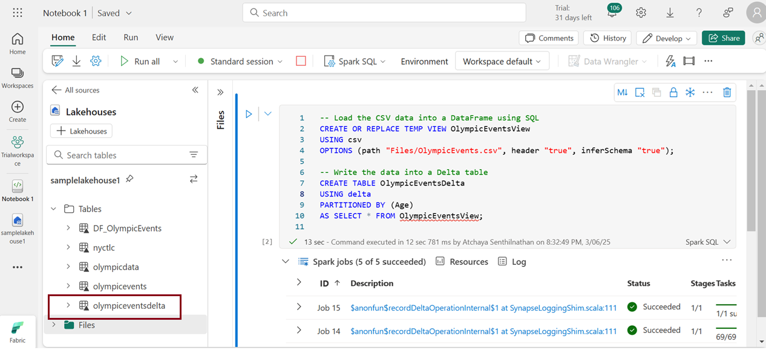Stop session with red square icon
The height and width of the screenshot is (356, 766).
pos(301,61)
